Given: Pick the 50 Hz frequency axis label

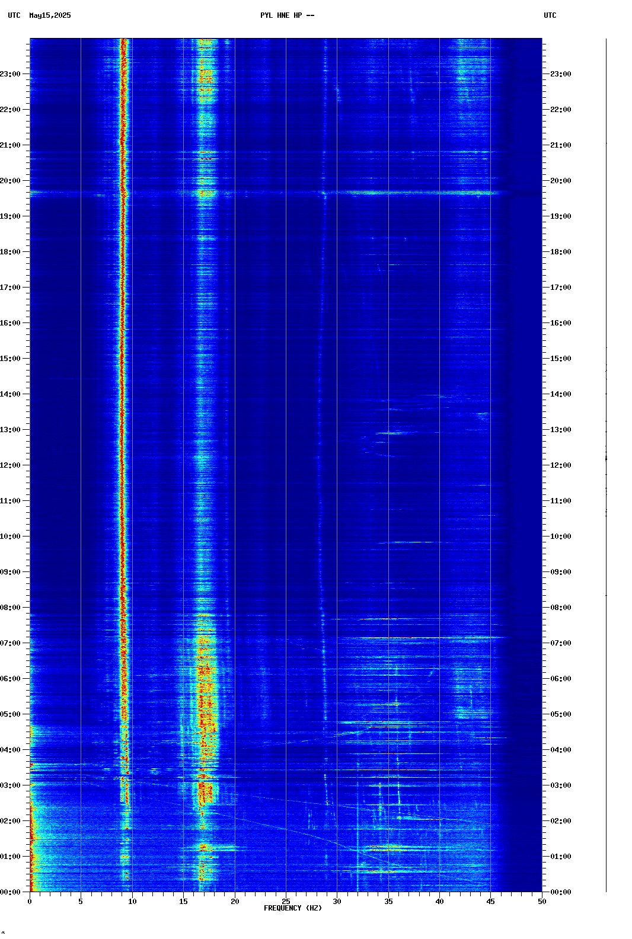Looking at the screenshot, I should pos(542,902).
